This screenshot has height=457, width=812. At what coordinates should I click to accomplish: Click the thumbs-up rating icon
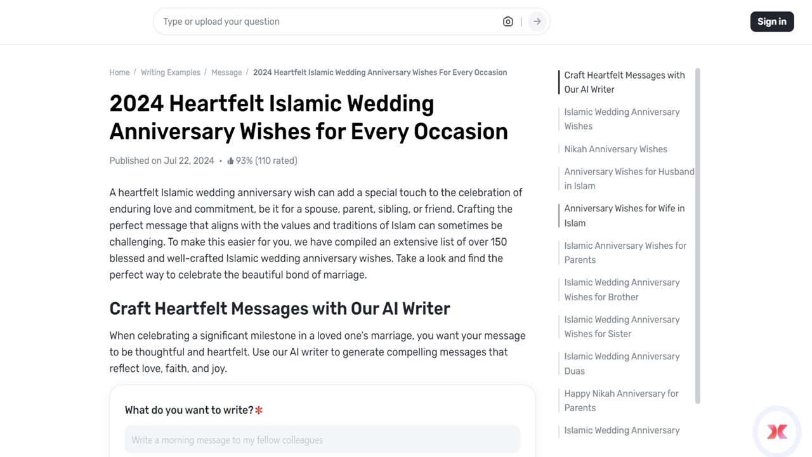(230, 161)
